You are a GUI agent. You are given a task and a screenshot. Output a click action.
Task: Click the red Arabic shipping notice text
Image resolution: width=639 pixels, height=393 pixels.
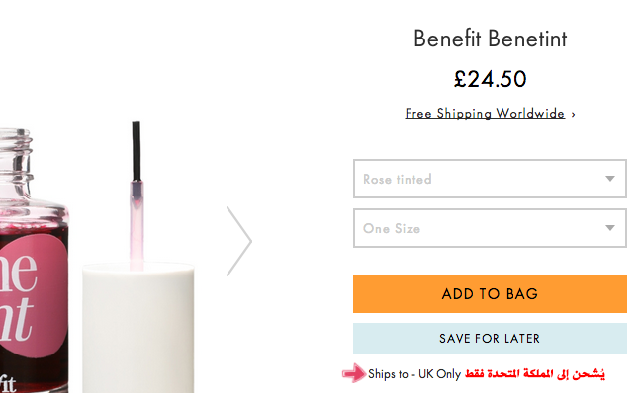[535, 373]
